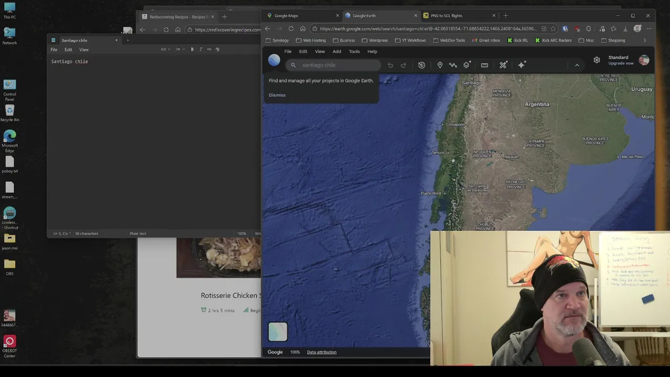Reload the Google Earth page
The image size is (670, 377).
291,29
